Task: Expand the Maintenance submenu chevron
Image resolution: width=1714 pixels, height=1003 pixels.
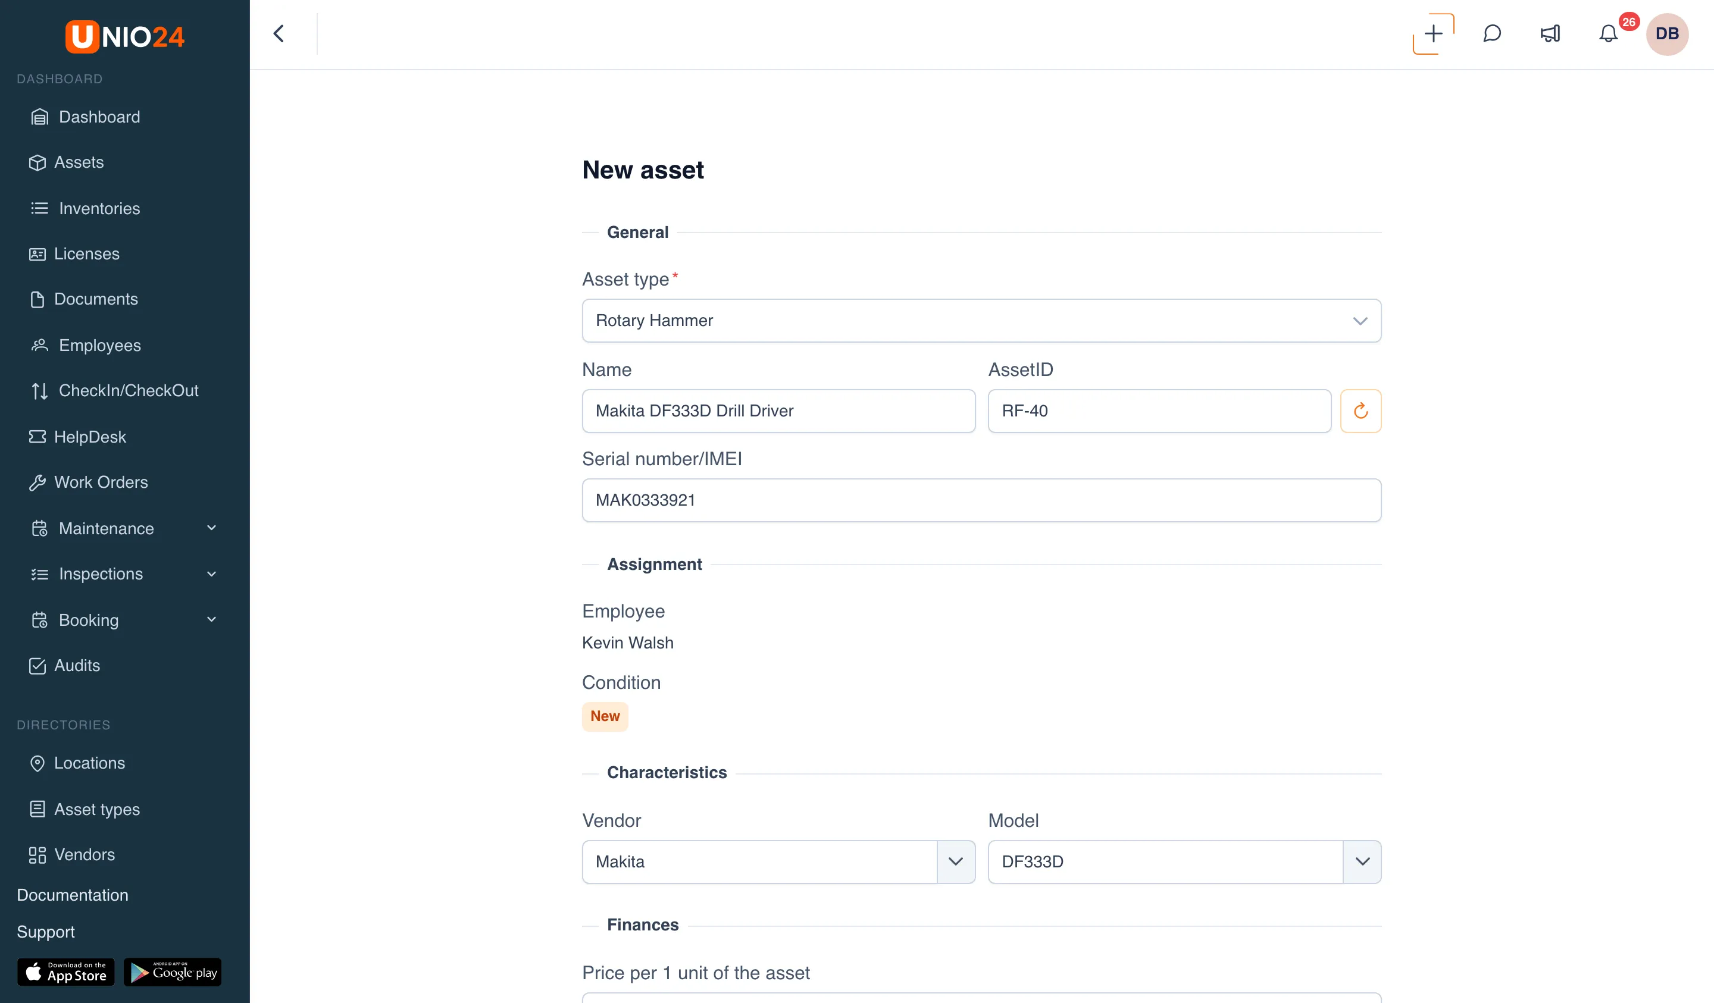Action: coord(211,528)
